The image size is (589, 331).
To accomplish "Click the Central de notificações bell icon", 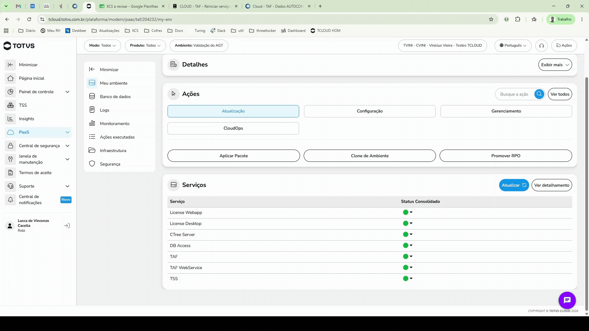I will 10,200.
